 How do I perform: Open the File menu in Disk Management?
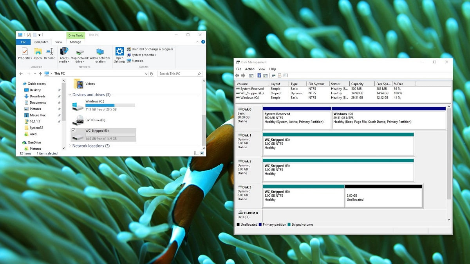point(239,69)
